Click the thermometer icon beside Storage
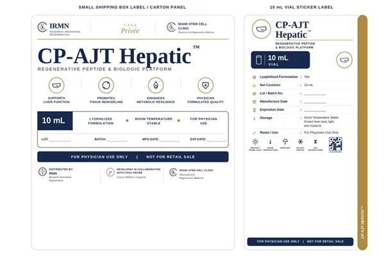 (255, 118)
